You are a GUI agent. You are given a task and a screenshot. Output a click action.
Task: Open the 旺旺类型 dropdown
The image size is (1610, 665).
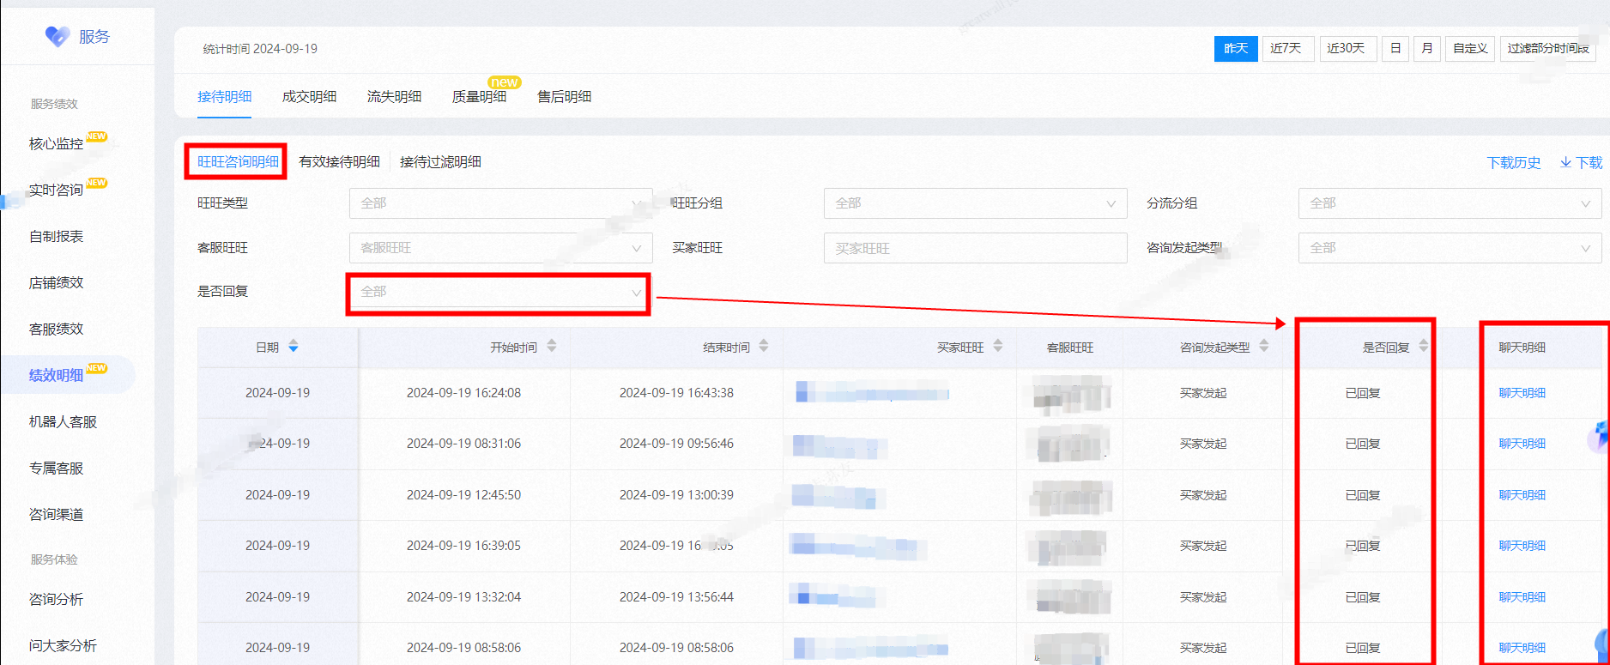500,203
